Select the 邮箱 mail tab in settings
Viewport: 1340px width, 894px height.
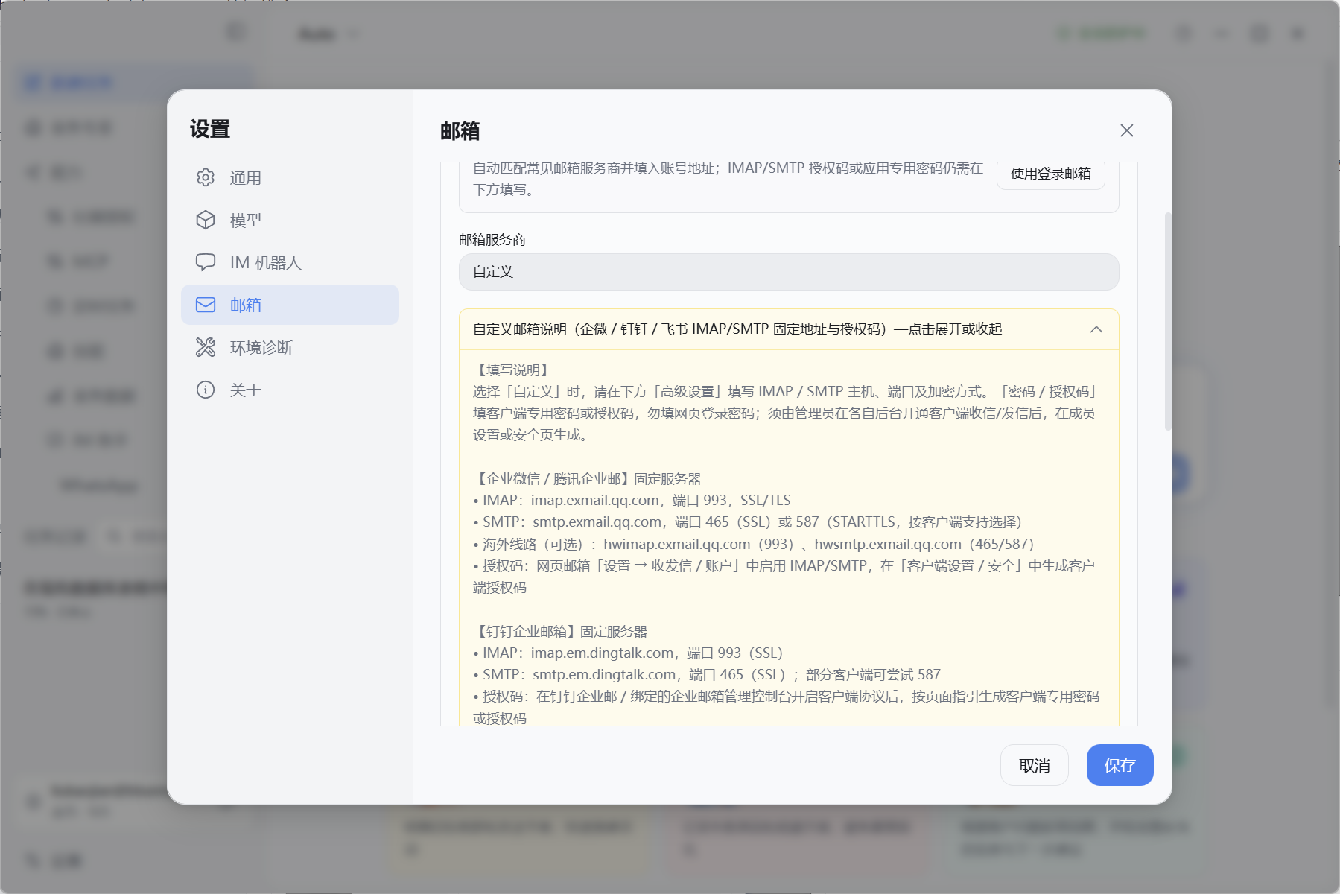coord(290,305)
